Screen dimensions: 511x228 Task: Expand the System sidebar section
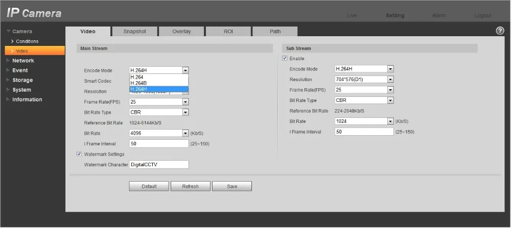(21, 90)
